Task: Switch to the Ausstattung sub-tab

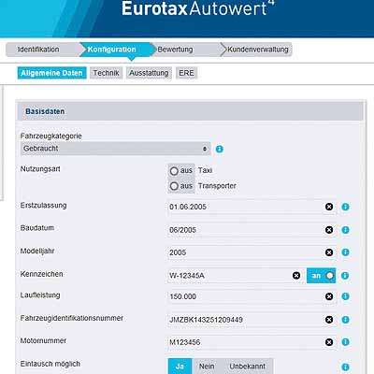Action: click(149, 73)
